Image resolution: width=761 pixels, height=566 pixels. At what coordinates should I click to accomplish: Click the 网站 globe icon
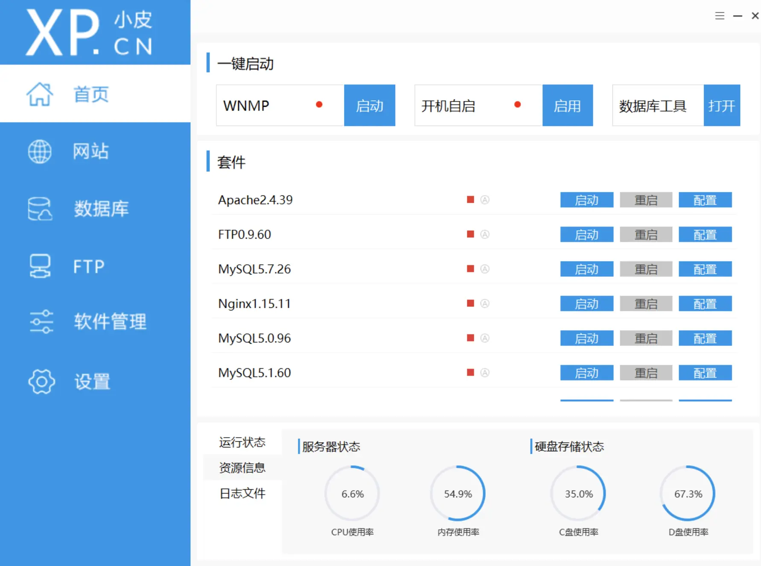pyautogui.click(x=40, y=151)
